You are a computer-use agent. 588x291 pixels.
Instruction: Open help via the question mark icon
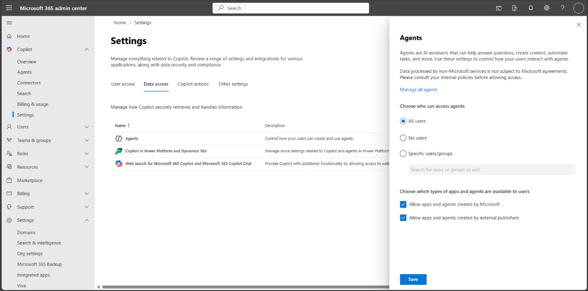pyautogui.click(x=562, y=8)
